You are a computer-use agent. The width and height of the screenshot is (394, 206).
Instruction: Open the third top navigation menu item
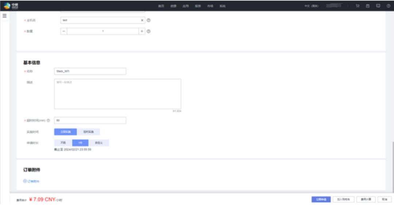click(x=186, y=6)
